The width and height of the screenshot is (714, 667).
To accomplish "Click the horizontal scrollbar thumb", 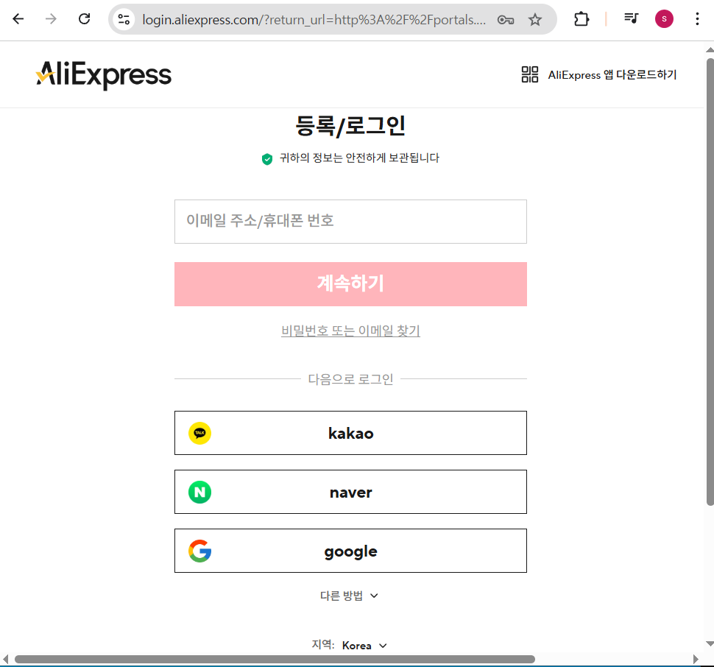I will pyautogui.click(x=275, y=659).
